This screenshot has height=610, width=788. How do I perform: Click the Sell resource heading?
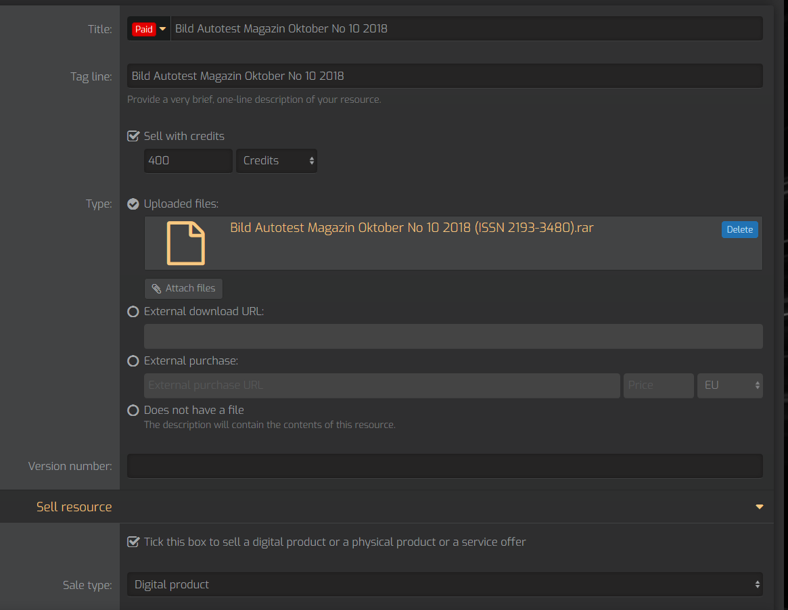pos(74,507)
